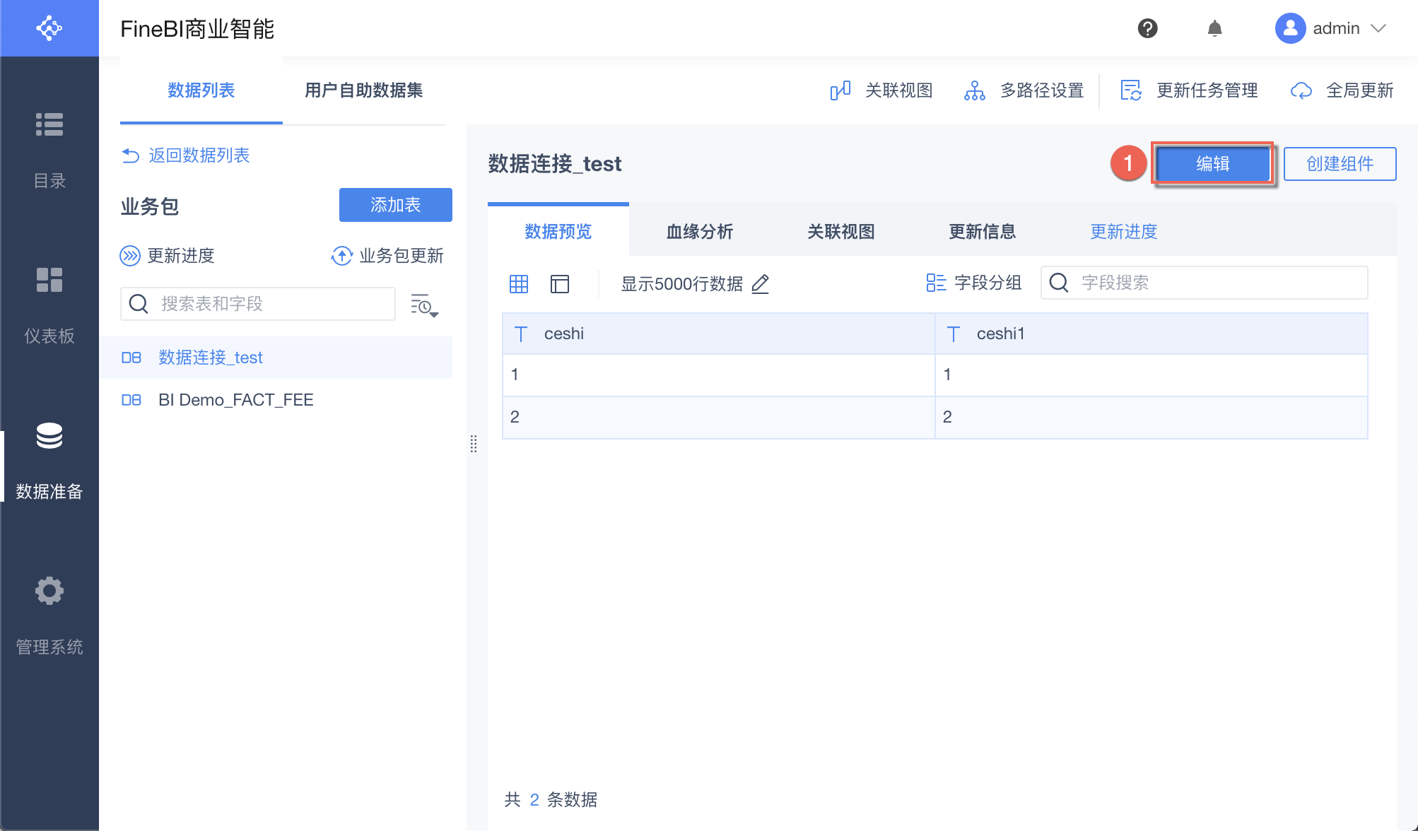Click the 字段分组 grouping icon
The height and width of the screenshot is (831, 1418).
coord(934,283)
